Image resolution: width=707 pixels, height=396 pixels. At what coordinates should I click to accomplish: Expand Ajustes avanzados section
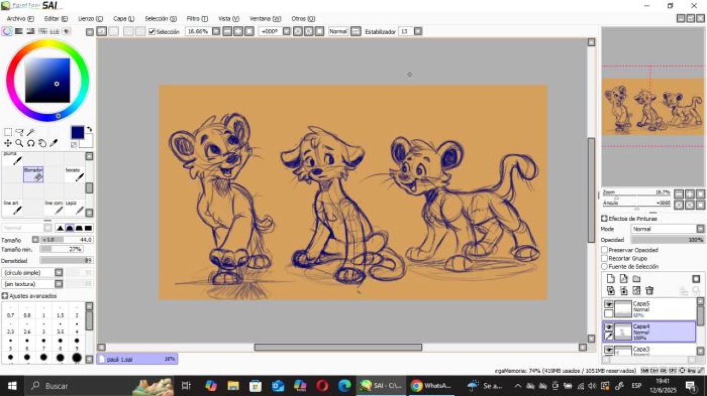click(x=5, y=296)
